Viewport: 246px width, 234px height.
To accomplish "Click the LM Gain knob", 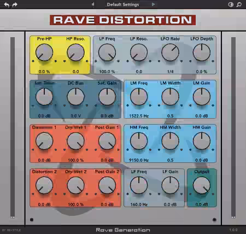I will (202, 97).
